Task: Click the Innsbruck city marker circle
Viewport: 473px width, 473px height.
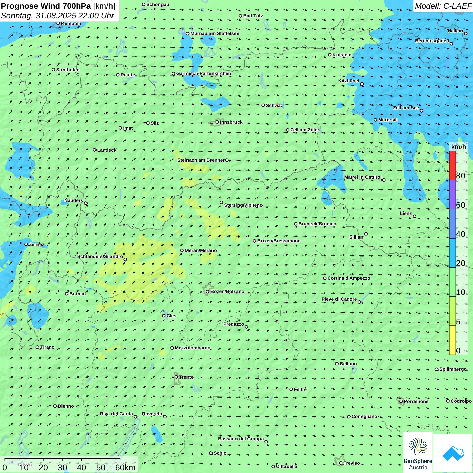Action: 217,122
